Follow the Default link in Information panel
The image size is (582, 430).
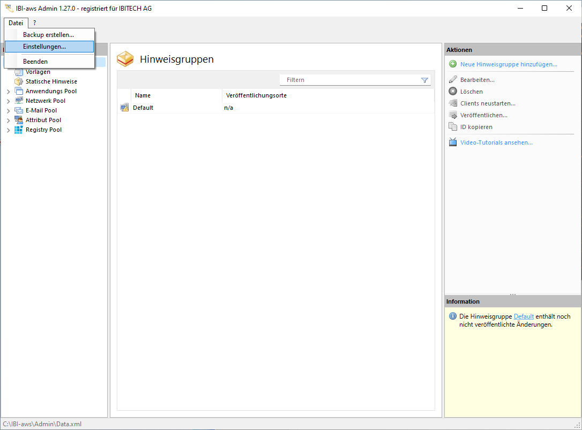(x=524, y=316)
